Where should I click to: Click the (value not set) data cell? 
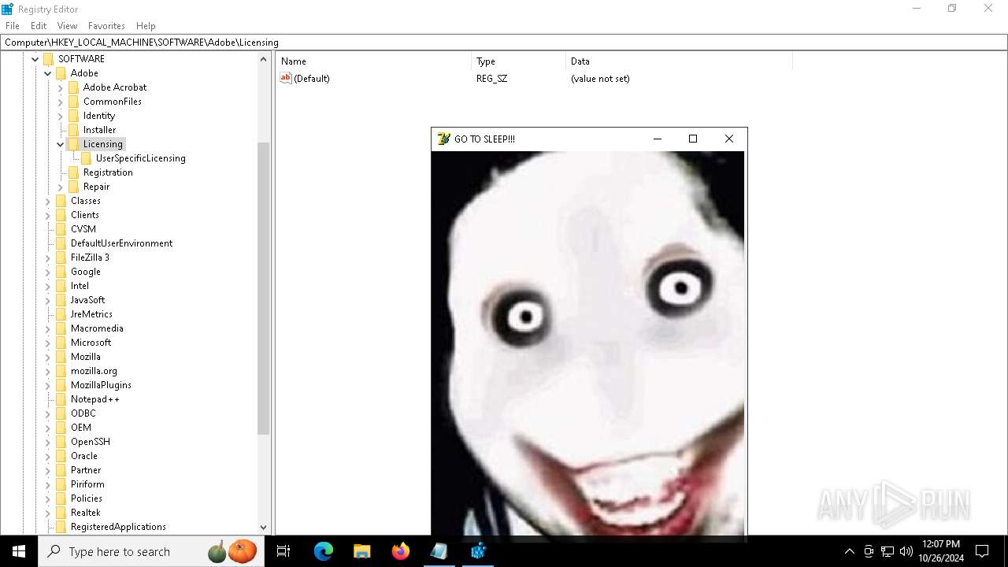[600, 79]
